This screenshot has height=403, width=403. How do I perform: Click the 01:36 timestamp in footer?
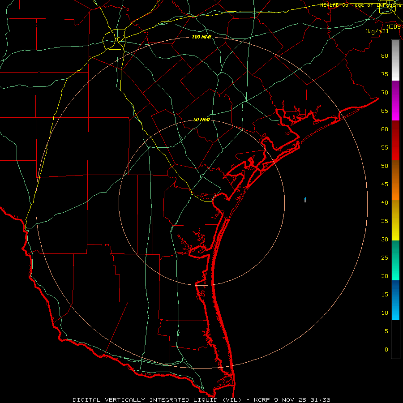pyautogui.click(x=320, y=400)
